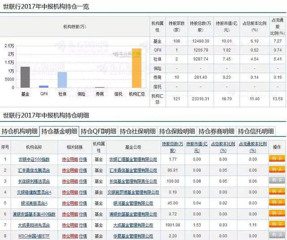Viewport: 287px width, 240px height.
Task: Switch to the 持仓保险明细 tab
Action: pos(177,132)
